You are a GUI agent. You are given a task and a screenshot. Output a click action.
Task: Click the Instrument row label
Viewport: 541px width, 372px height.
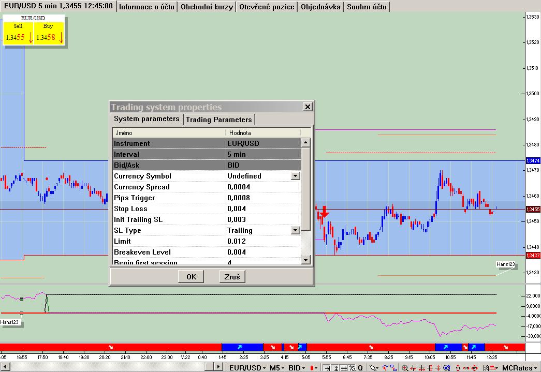[132, 143]
